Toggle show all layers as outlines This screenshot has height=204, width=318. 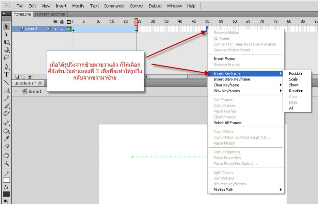[68, 22]
